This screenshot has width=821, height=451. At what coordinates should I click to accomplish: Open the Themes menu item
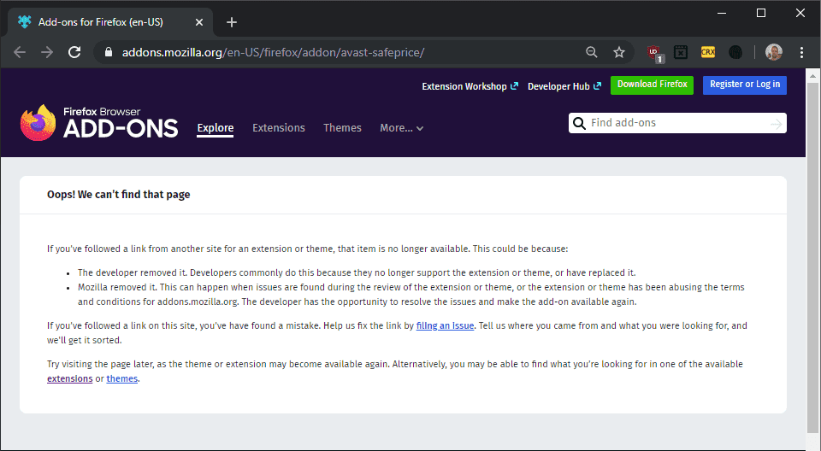point(342,128)
